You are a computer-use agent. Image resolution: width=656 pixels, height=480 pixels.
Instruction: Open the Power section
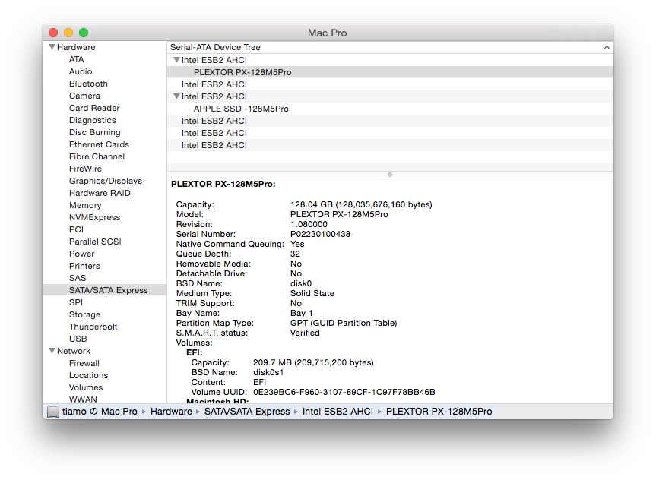click(x=81, y=254)
